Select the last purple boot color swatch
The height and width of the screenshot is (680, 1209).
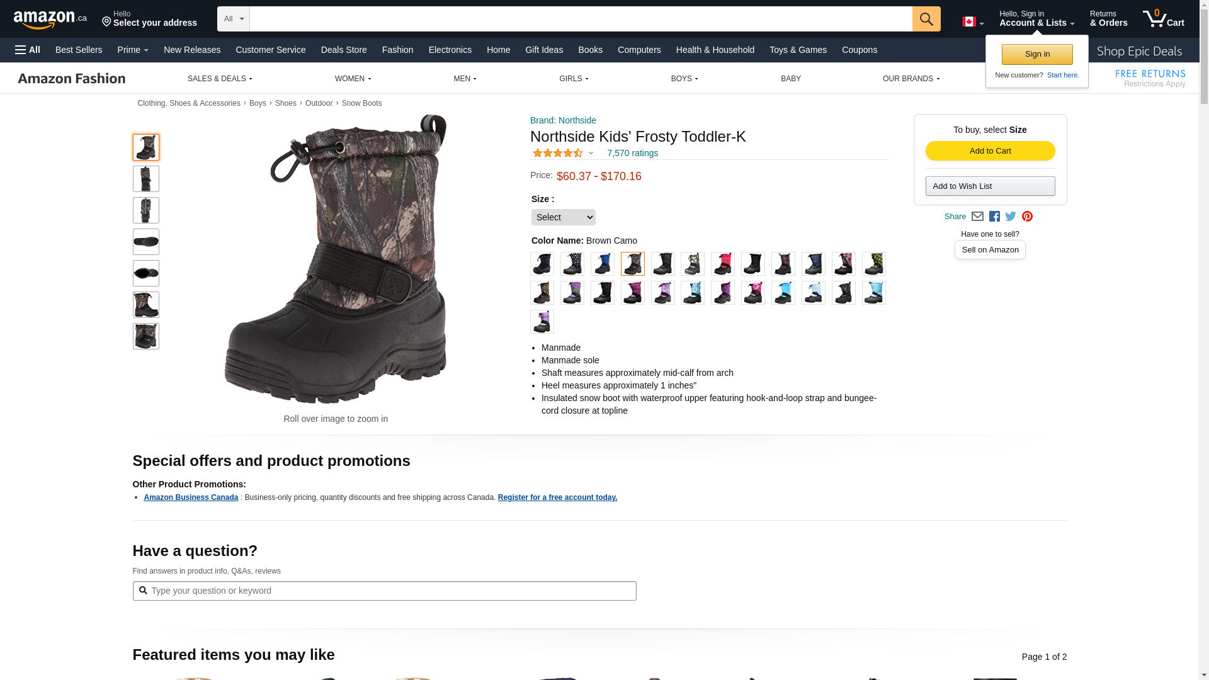[x=542, y=322]
